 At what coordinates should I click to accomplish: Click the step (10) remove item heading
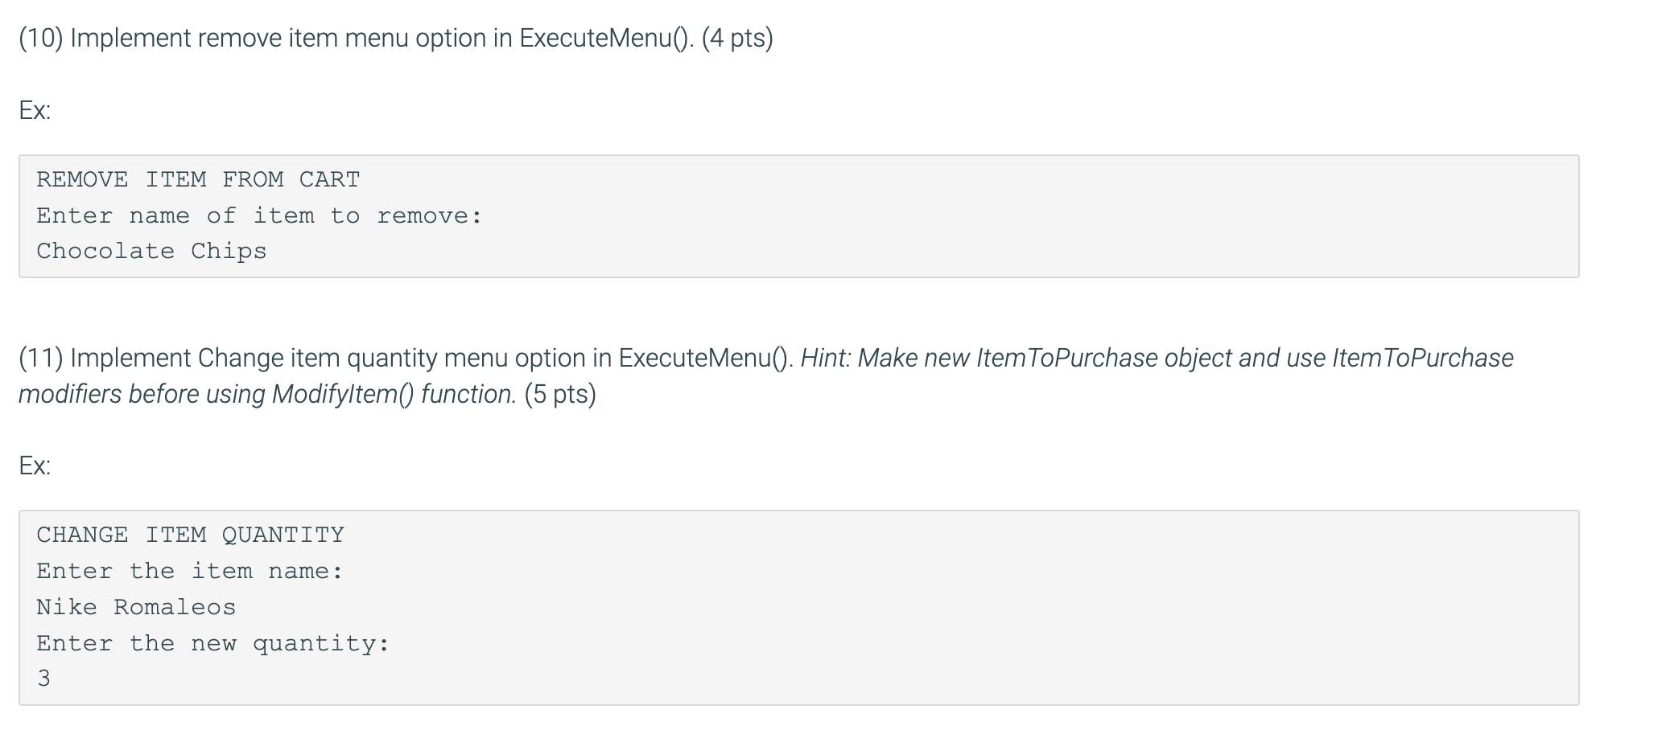pos(396,39)
